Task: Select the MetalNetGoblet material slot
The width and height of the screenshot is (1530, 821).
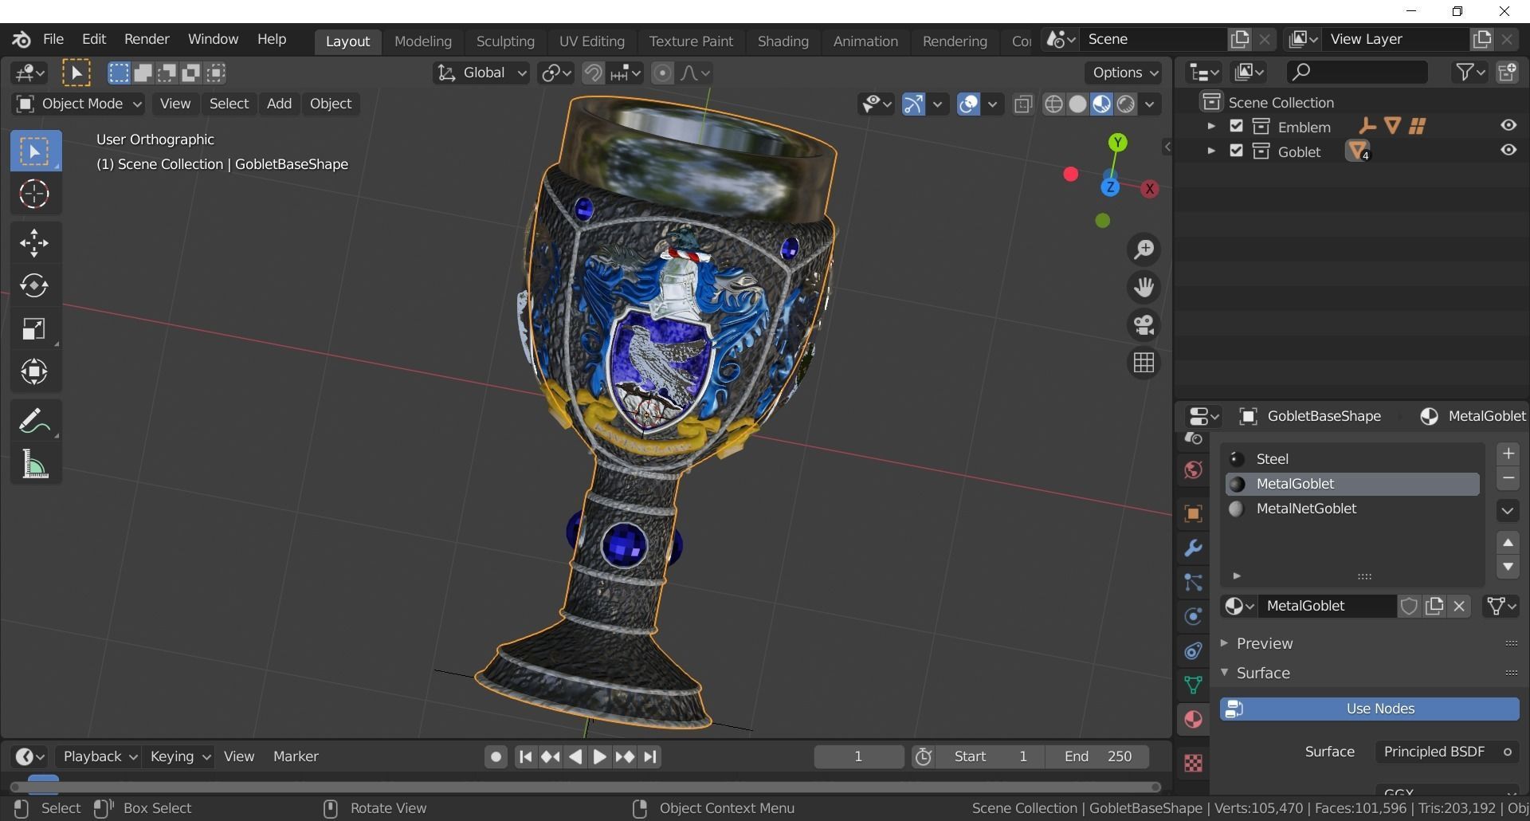Action: point(1352,509)
